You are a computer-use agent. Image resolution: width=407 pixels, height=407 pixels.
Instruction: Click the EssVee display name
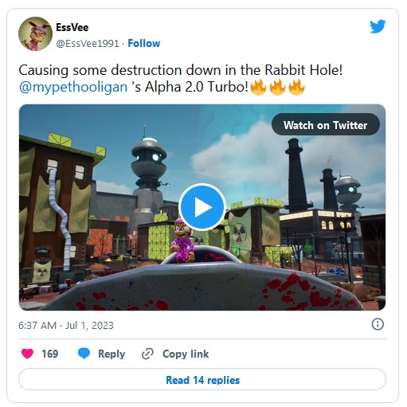(72, 27)
